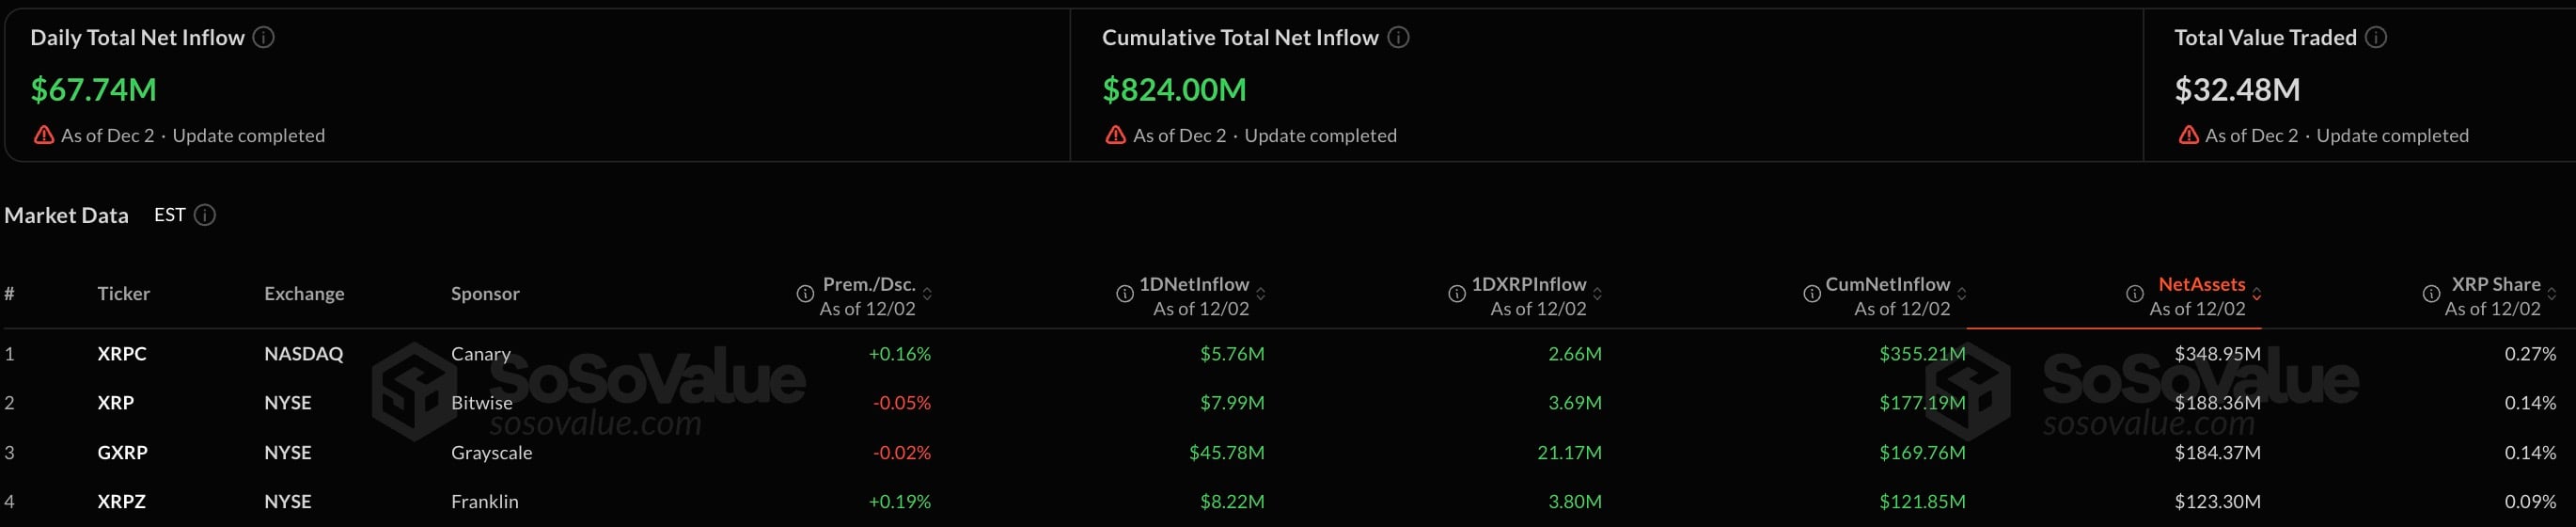Click info icon beside Cumulative Total Net Inflow
The image size is (2576, 527).
(1398, 38)
